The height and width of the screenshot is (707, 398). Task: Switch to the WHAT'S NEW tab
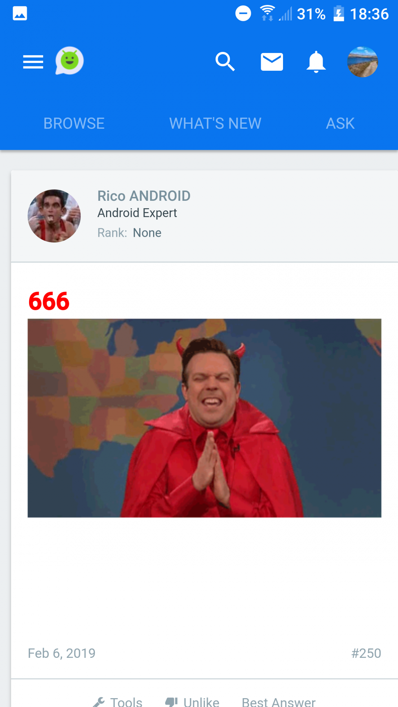click(x=215, y=123)
